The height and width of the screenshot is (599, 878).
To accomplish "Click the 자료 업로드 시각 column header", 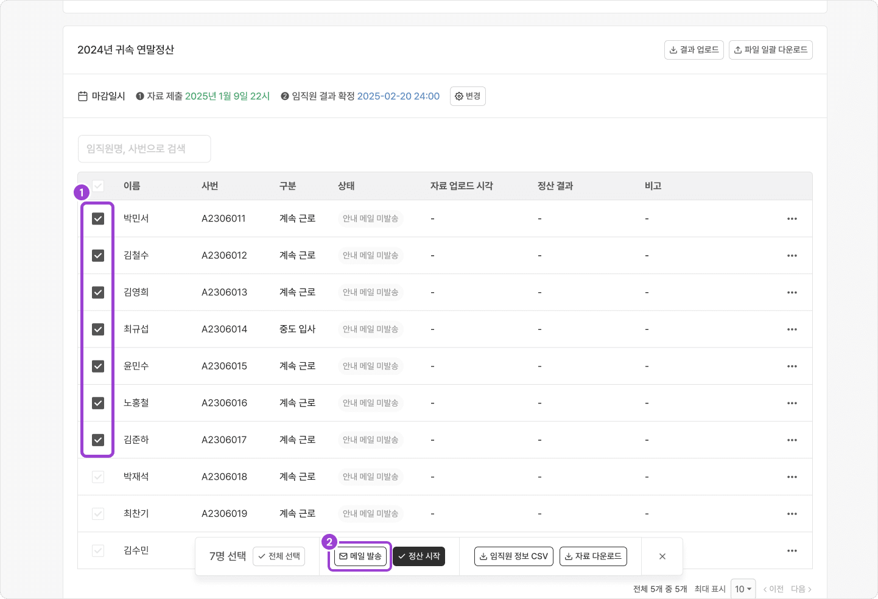I will [462, 186].
